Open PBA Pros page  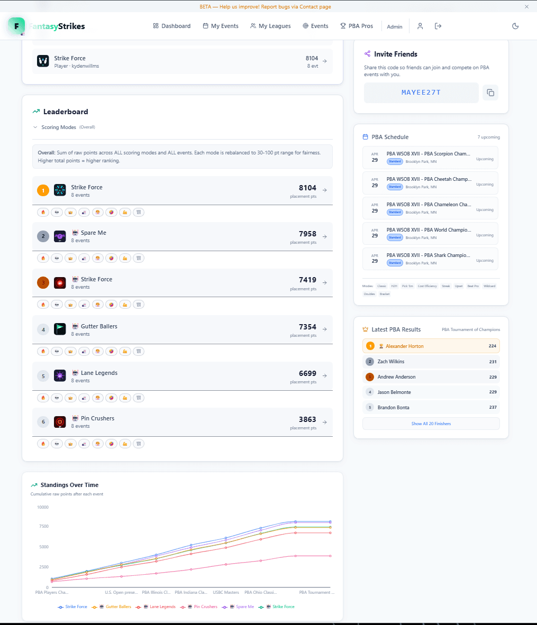(357, 26)
